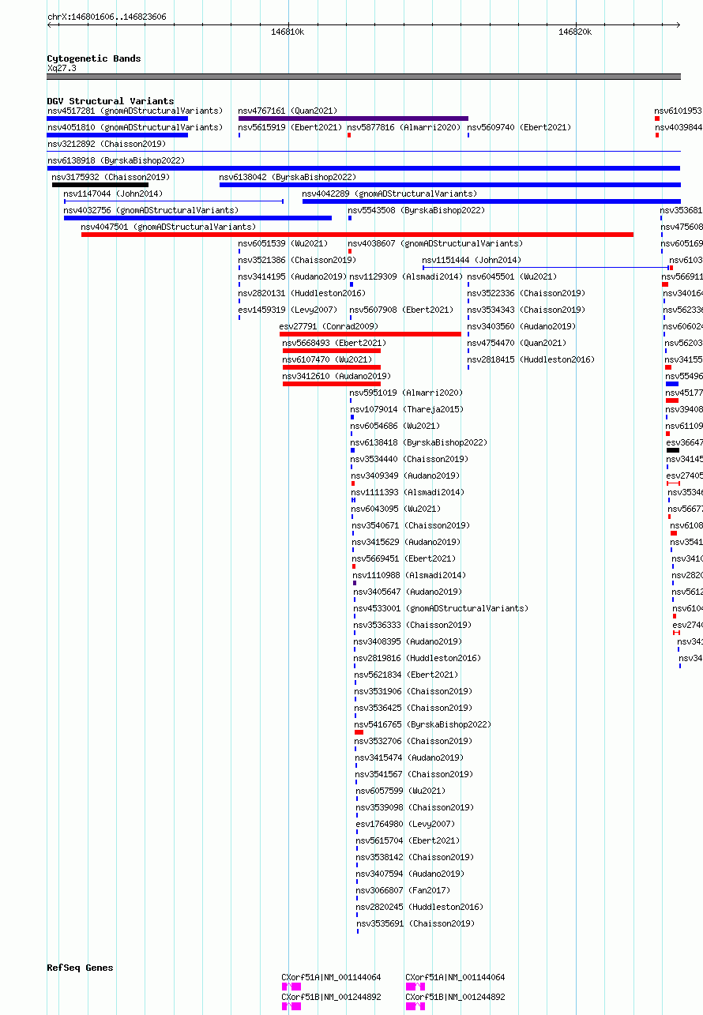Screen dimensions: 703x1015
Task: Click esv1764980 (Levy2007) label
Action: pos(406,824)
